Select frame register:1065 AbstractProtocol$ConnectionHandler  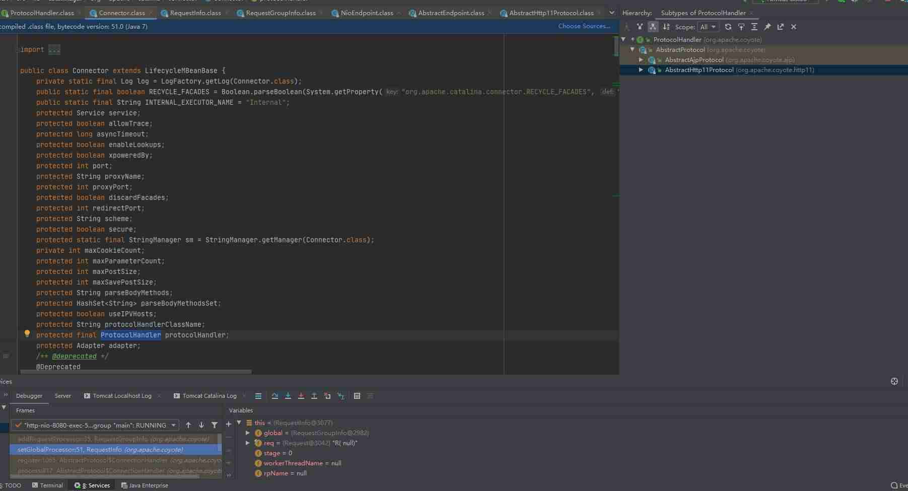point(116,460)
